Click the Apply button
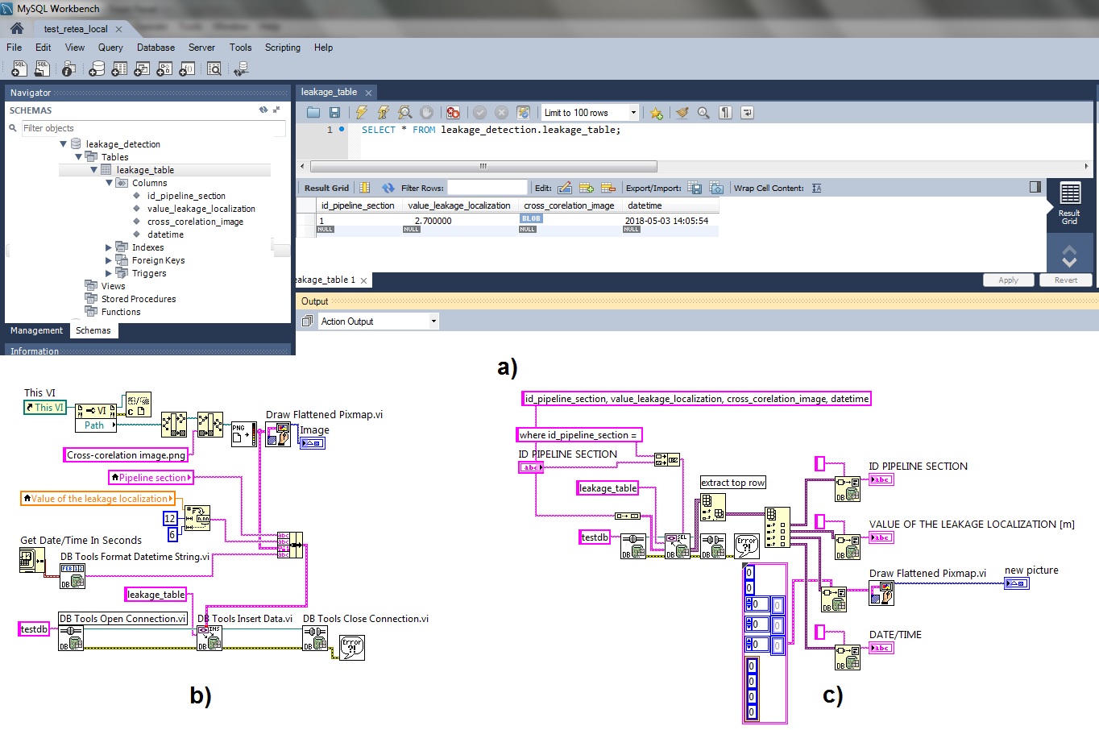The height and width of the screenshot is (730, 1099). [x=1008, y=280]
